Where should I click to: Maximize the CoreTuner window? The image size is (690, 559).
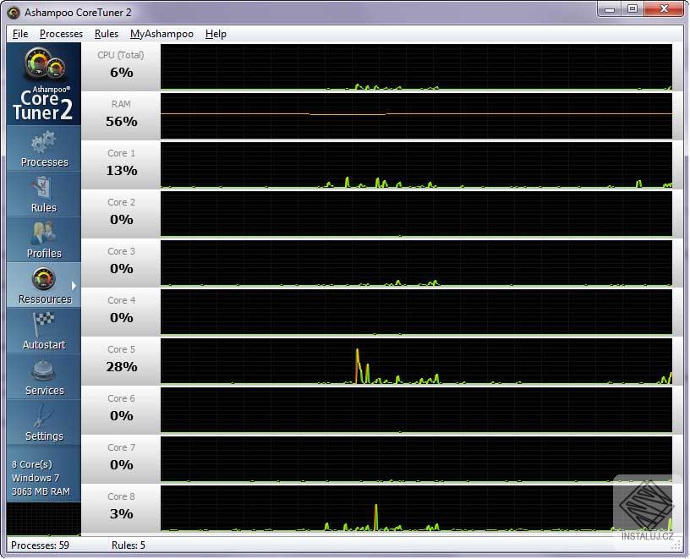click(632, 8)
